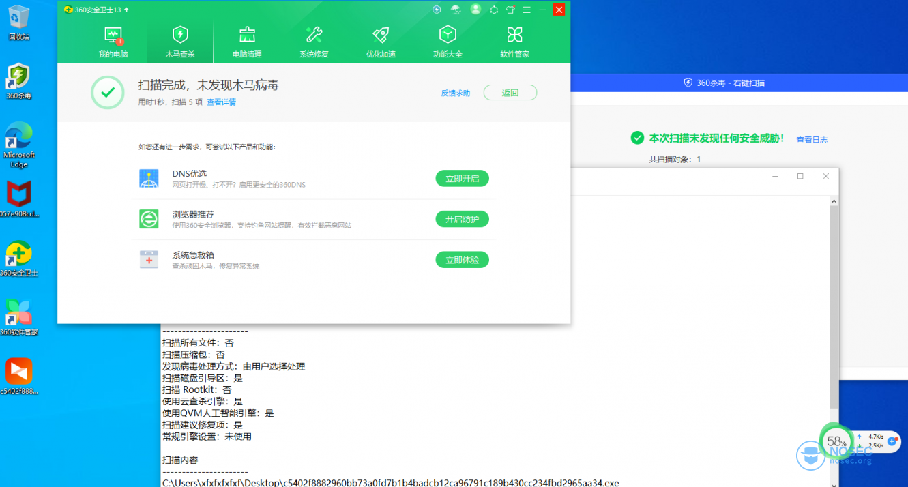The image size is (908, 487).
Task: Open the hamburger main menu
Action: click(x=526, y=10)
